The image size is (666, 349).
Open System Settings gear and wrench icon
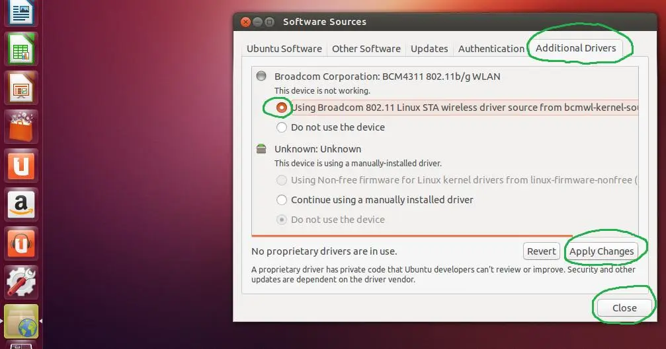click(x=21, y=282)
